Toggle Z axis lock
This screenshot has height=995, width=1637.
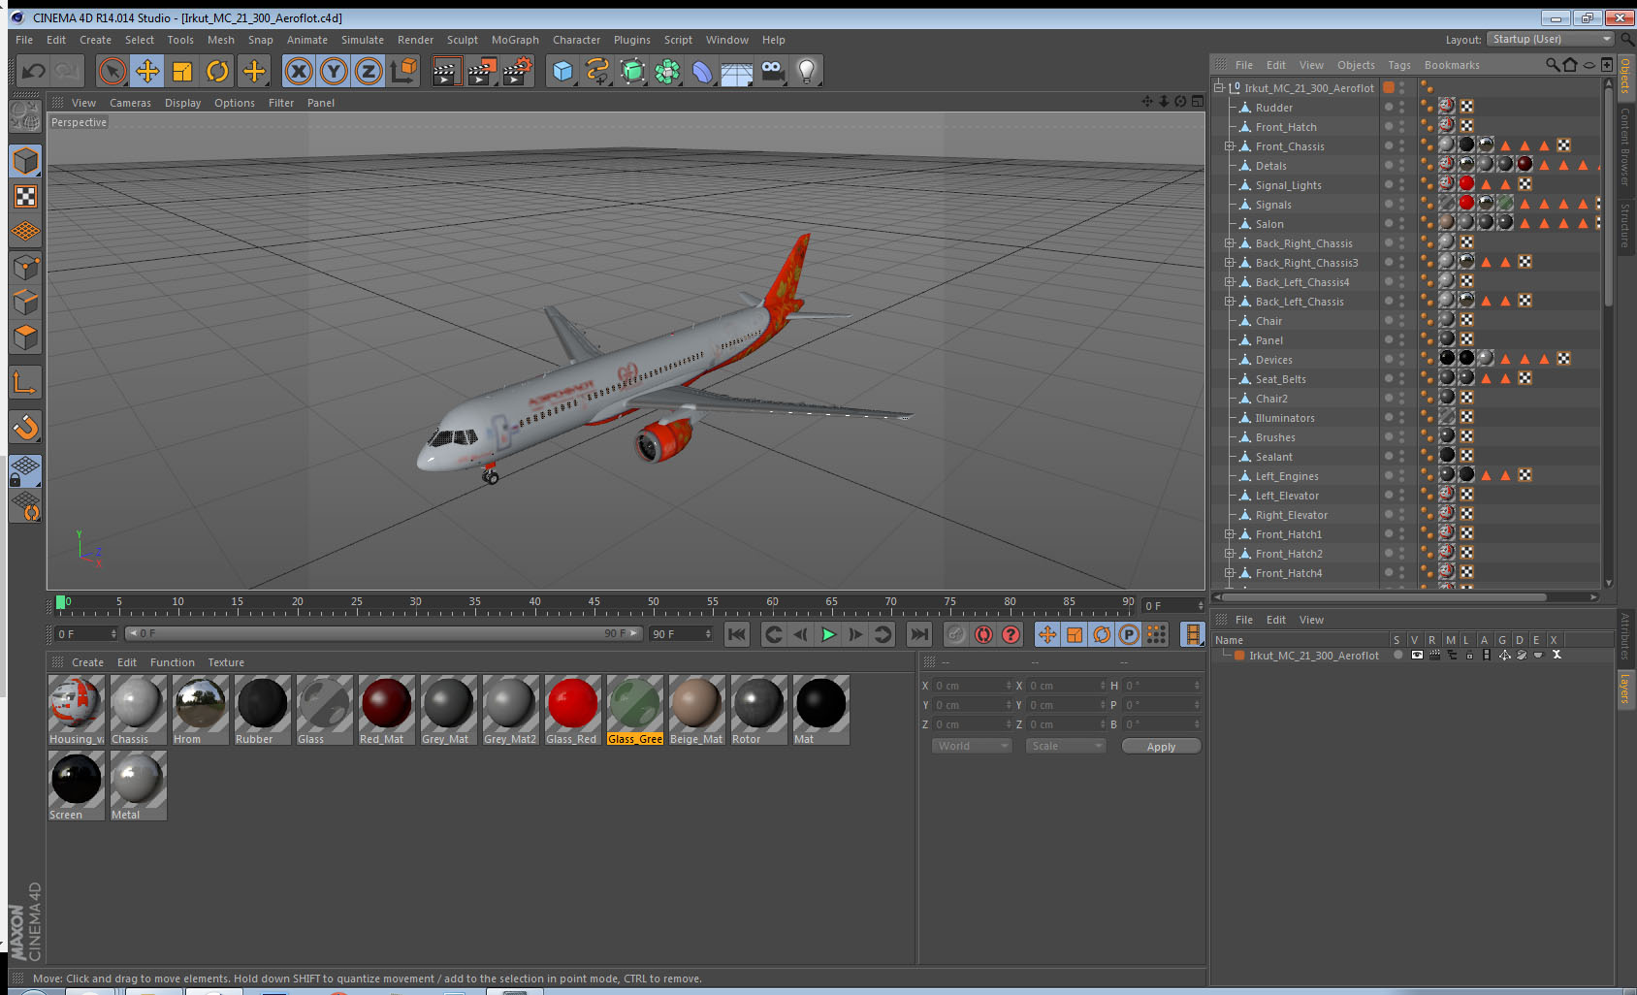pyautogui.click(x=369, y=71)
